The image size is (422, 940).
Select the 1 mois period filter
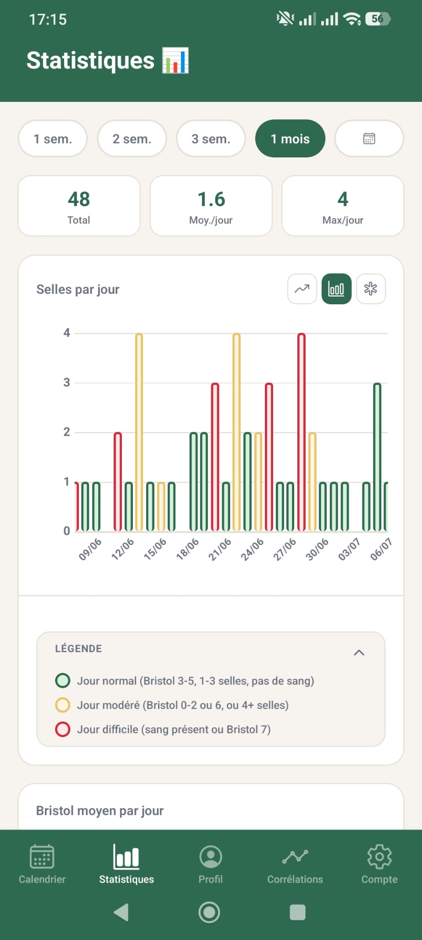coord(290,139)
